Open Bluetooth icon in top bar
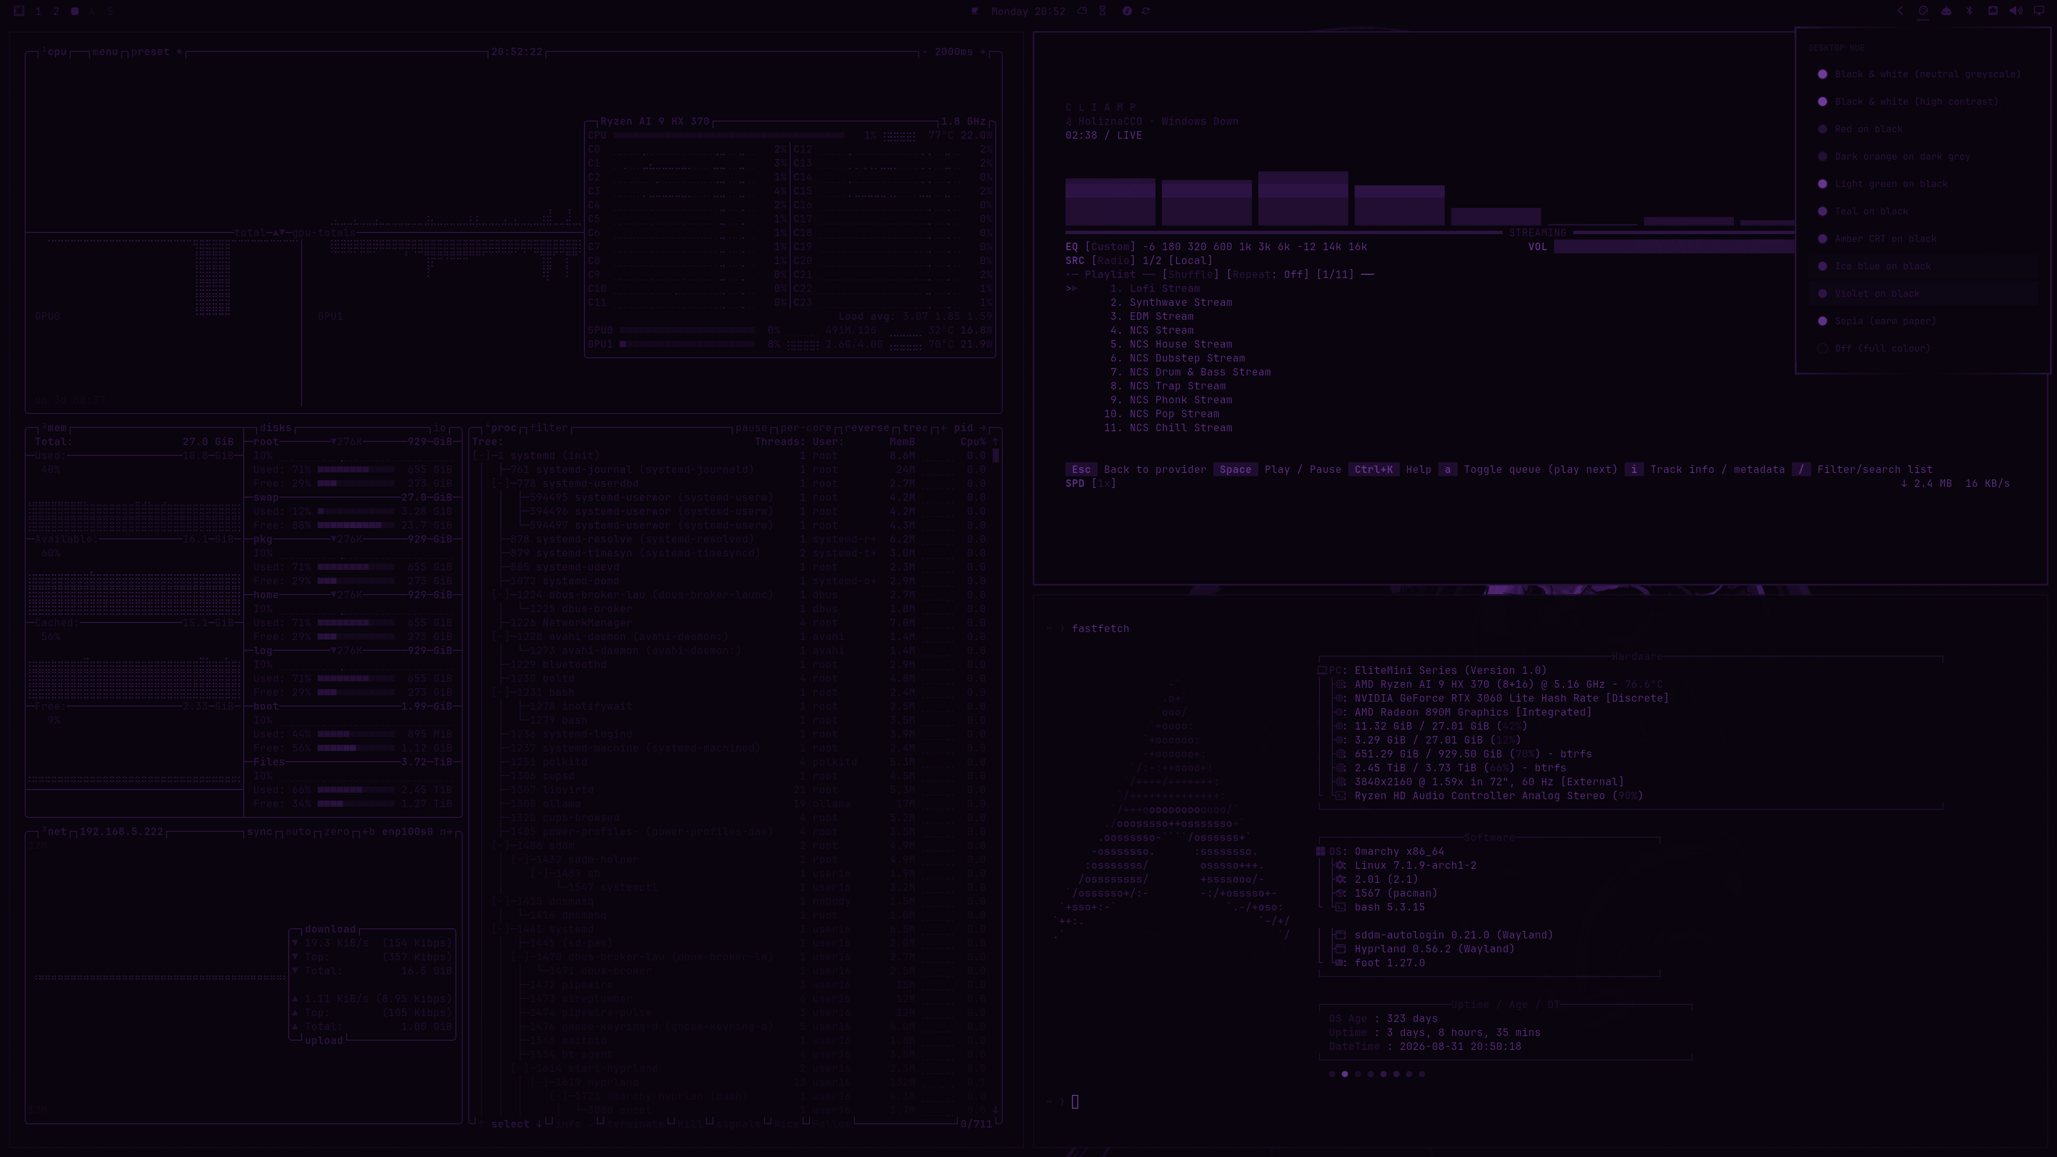Image resolution: width=2057 pixels, height=1157 pixels. click(x=1969, y=11)
